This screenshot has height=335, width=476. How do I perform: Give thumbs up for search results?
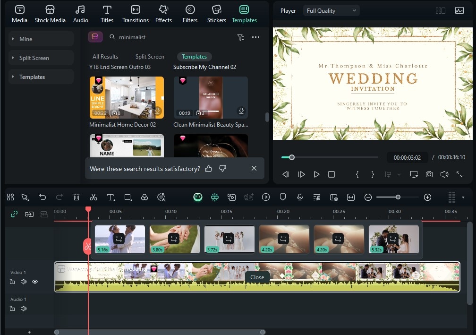(x=209, y=169)
